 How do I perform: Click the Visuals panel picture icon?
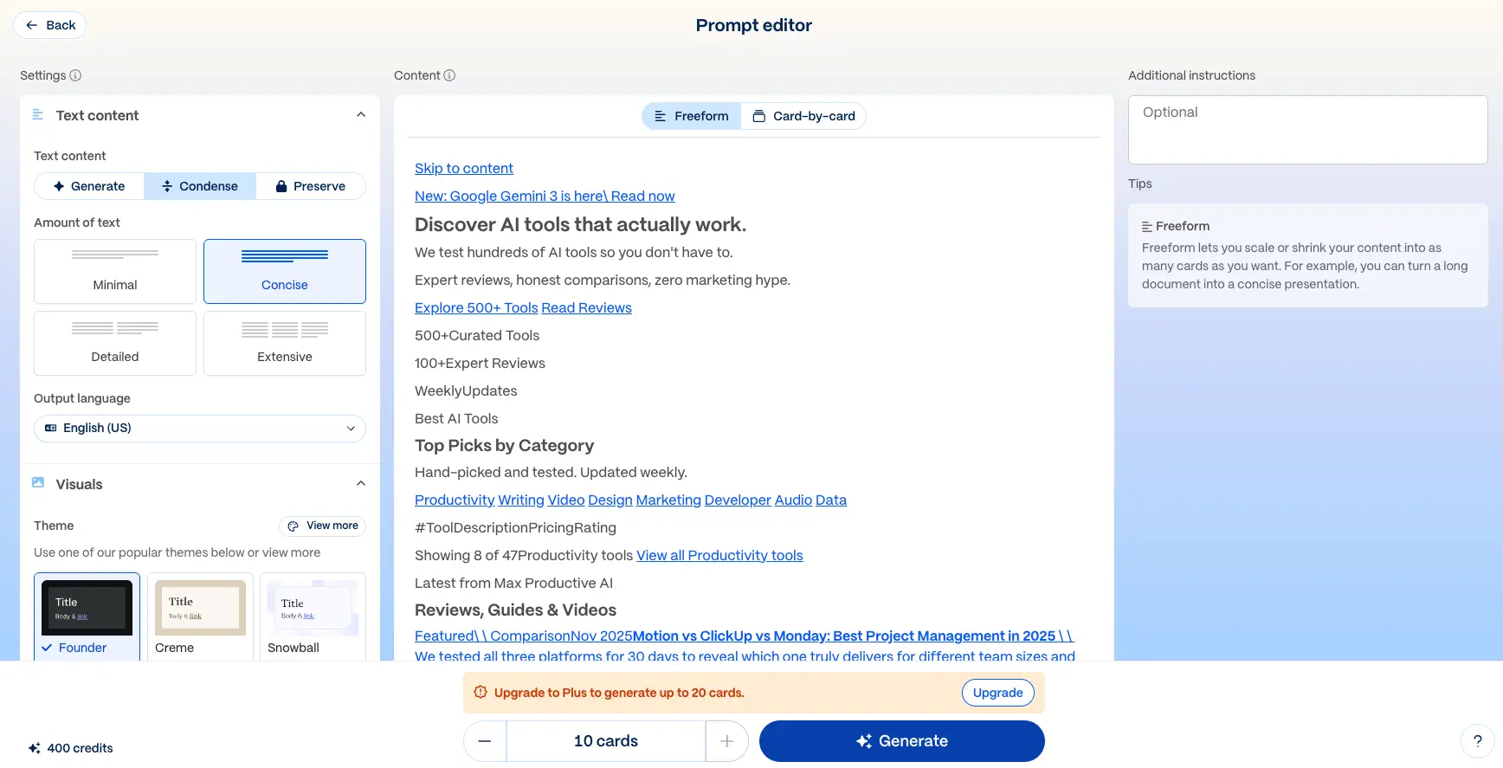pyautogui.click(x=37, y=482)
